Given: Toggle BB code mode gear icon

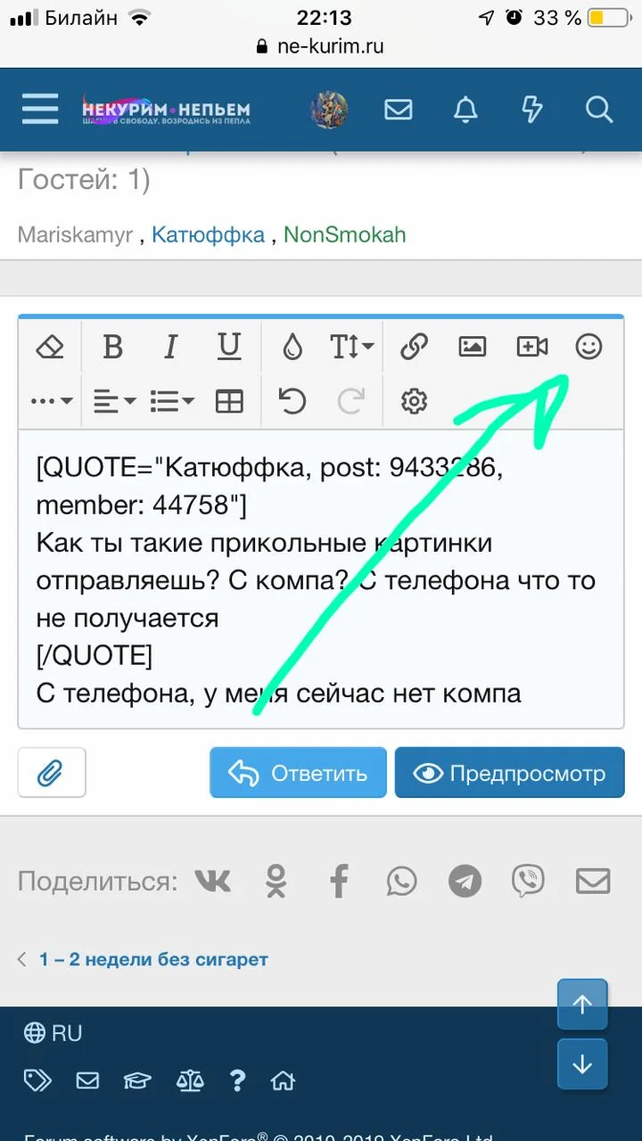Looking at the screenshot, I should click(414, 402).
